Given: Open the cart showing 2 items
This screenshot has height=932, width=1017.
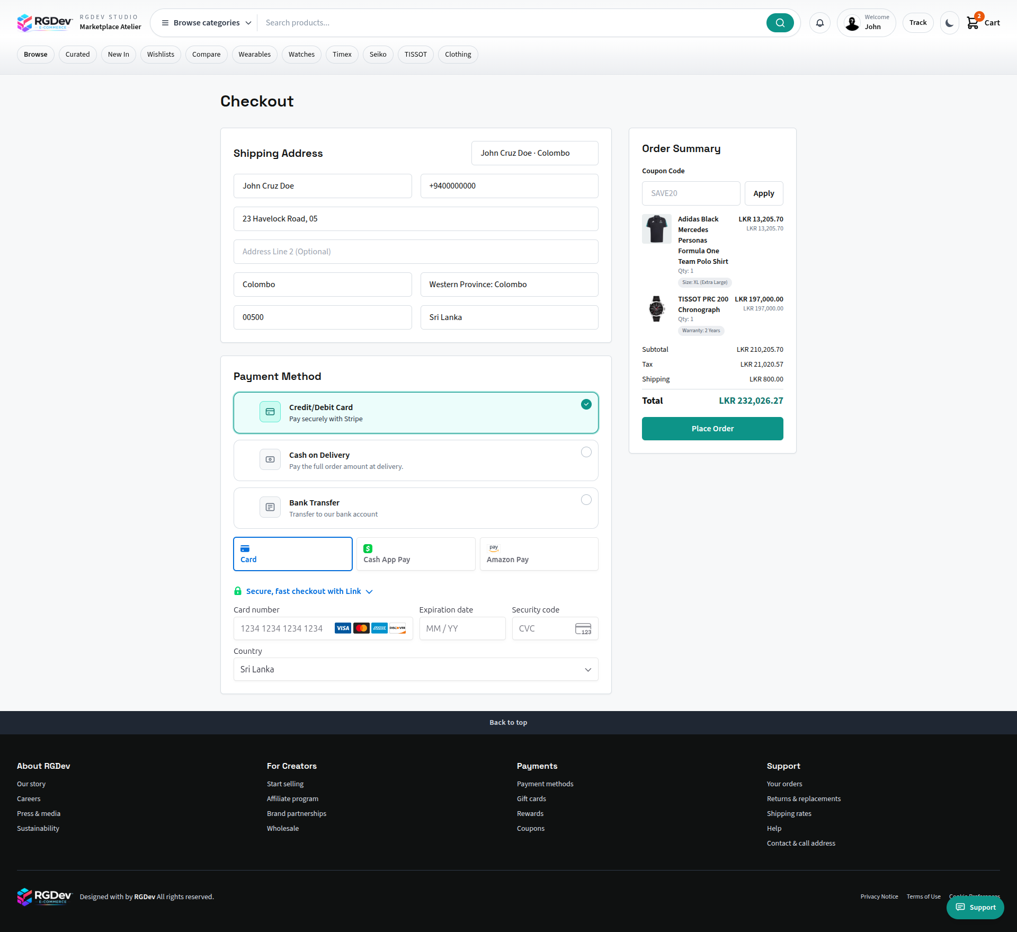Looking at the screenshot, I should coord(983,22).
